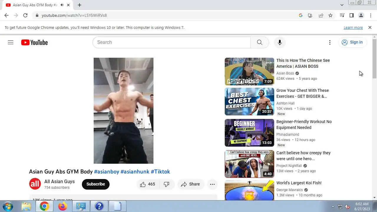The width and height of the screenshot is (377, 212).
Task: Share the video
Action: 191,184
